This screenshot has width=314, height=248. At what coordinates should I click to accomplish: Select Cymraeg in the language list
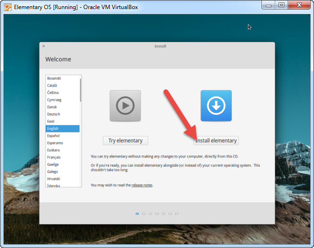point(63,100)
